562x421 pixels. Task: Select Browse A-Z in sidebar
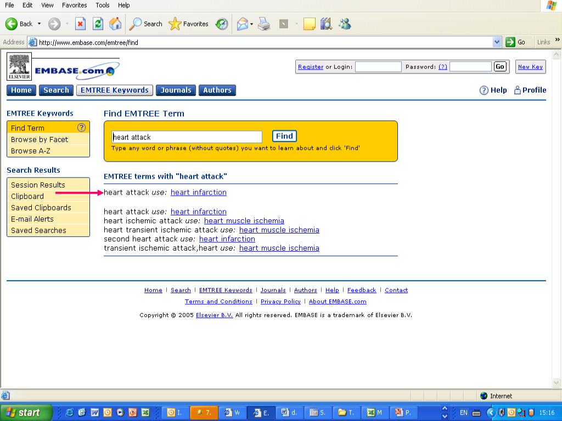(x=31, y=151)
